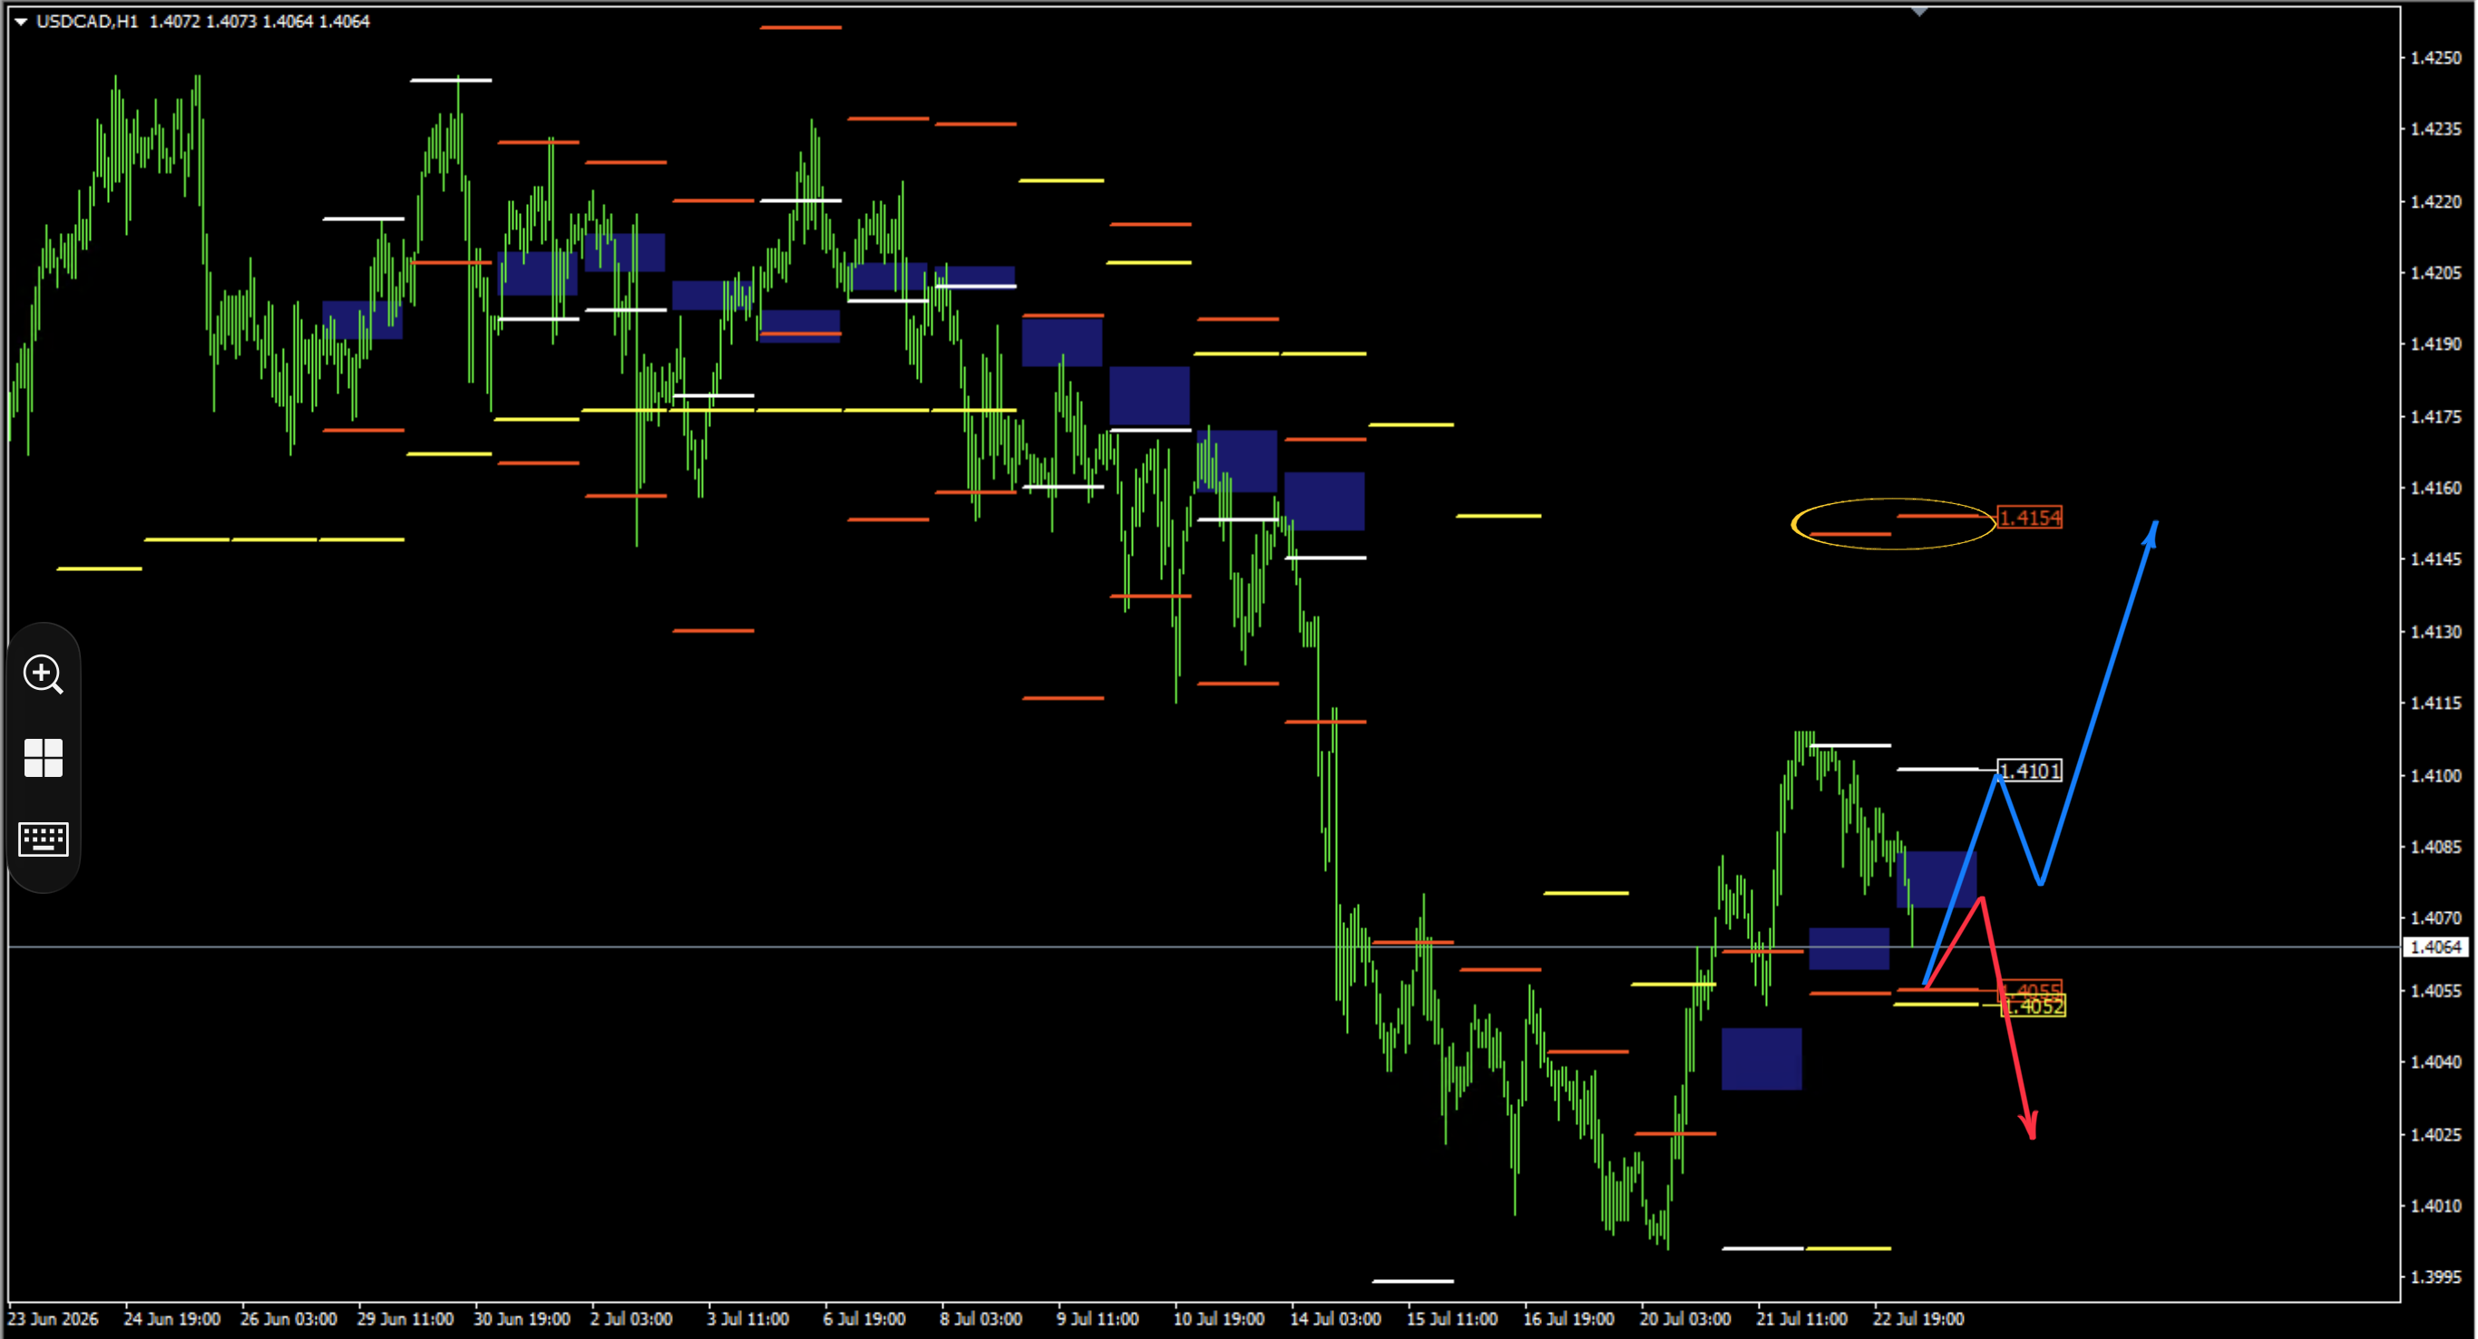Click the 14 Jul 03:00 time axis label
This screenshot has width=2478, height=1339.
[x=1335, y=1320]
